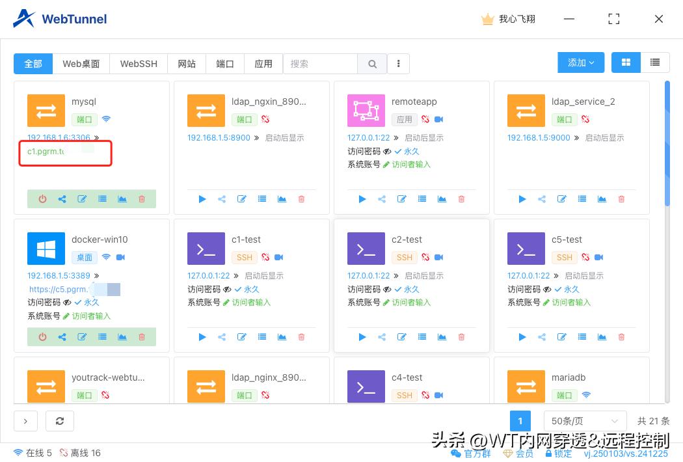683x462 pixels.
Task: Click the search magnifier button
Action: pos(371,63)
